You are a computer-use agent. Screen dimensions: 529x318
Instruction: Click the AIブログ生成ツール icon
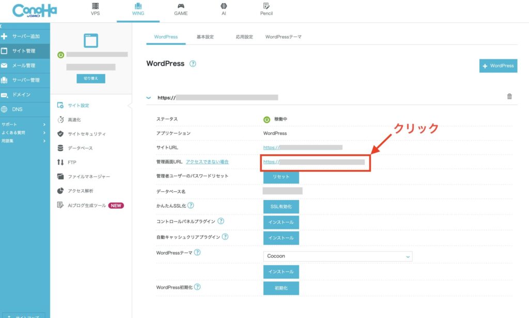point(60,205)
